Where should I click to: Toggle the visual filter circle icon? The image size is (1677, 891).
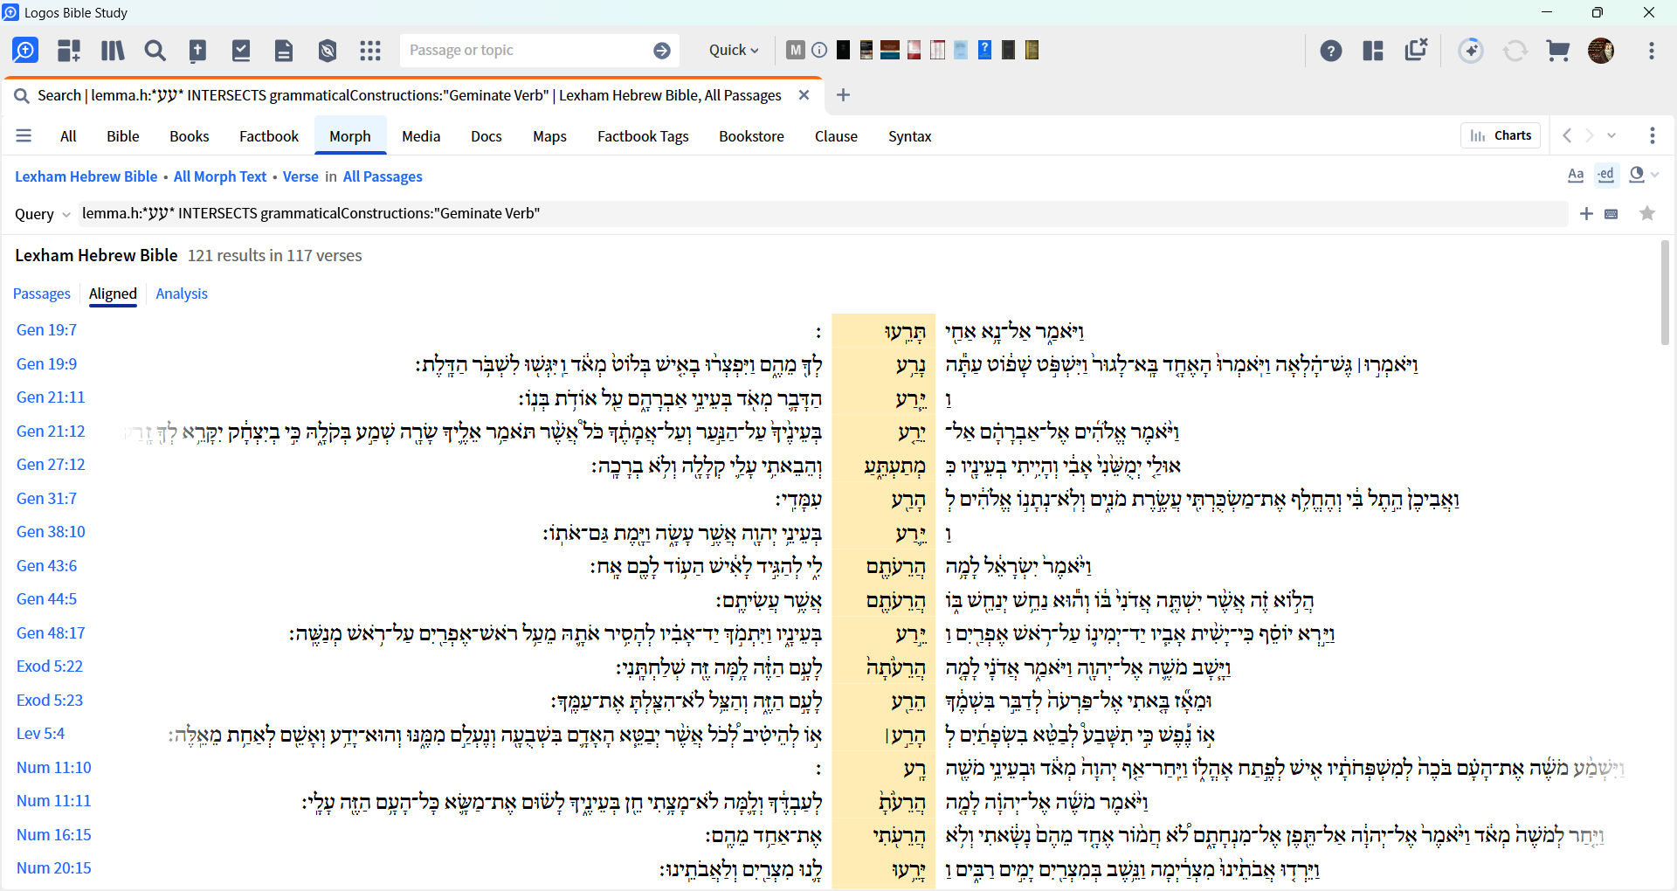pos(1637,175)
